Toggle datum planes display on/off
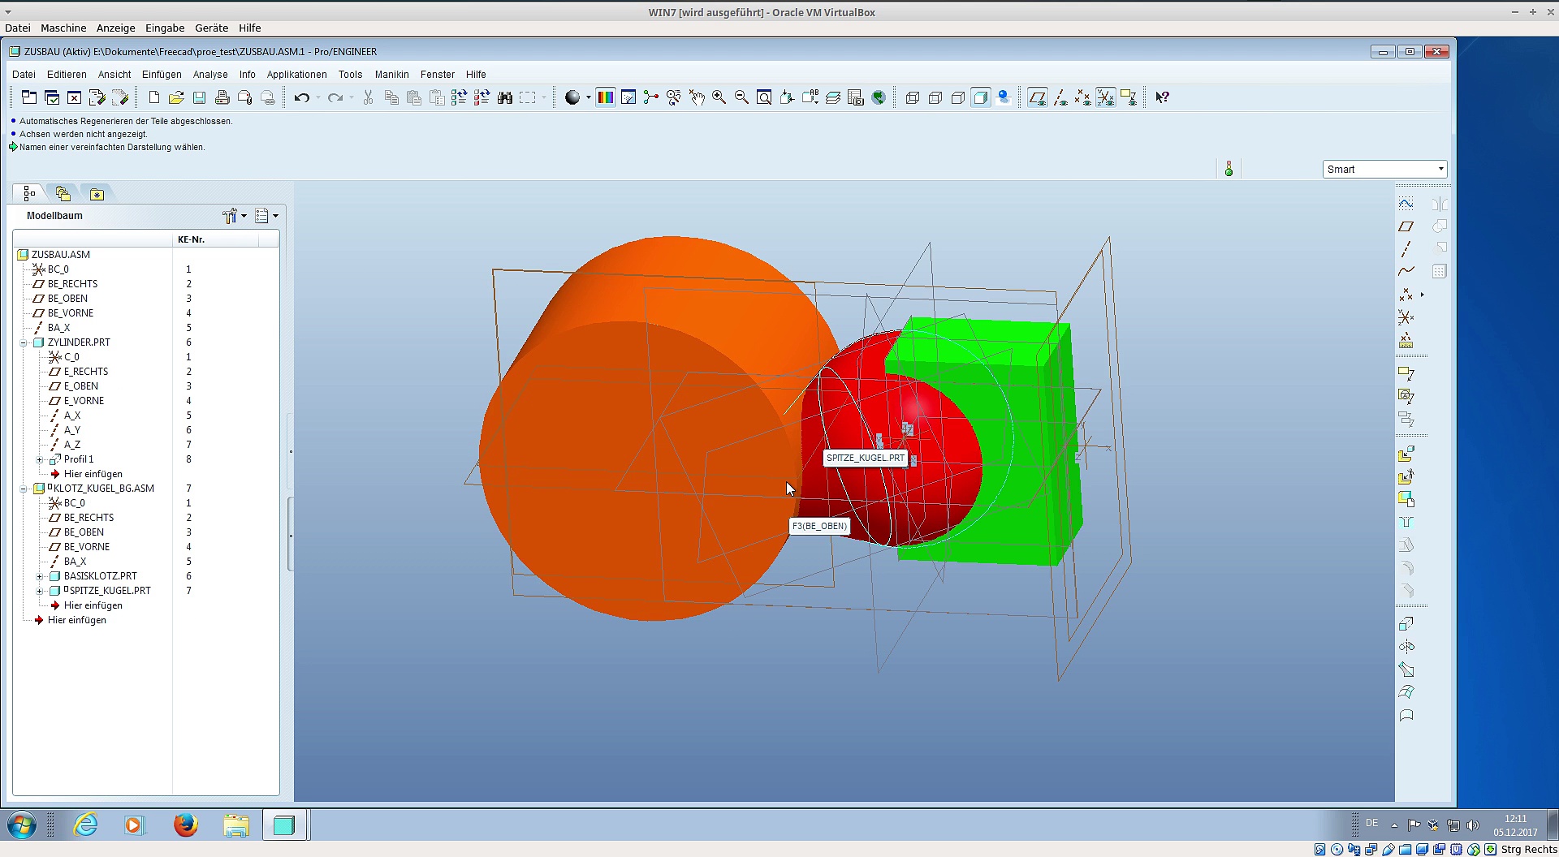 1037,98
